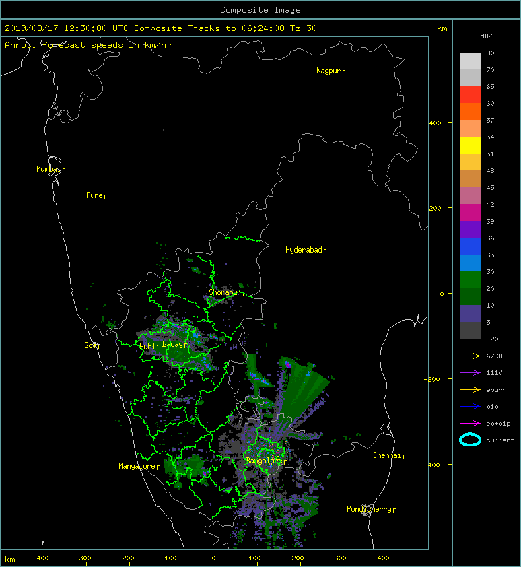This screenshot has height=567, width=521.
Task: Click the Hubli label on map
Action: coord(149,347)
